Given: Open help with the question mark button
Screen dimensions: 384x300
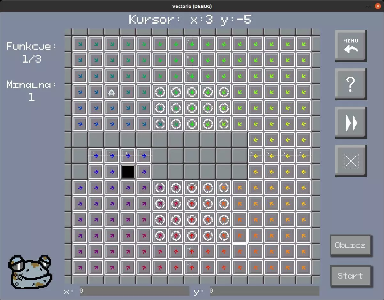Looking at the screenshot, I should point(350,84).
